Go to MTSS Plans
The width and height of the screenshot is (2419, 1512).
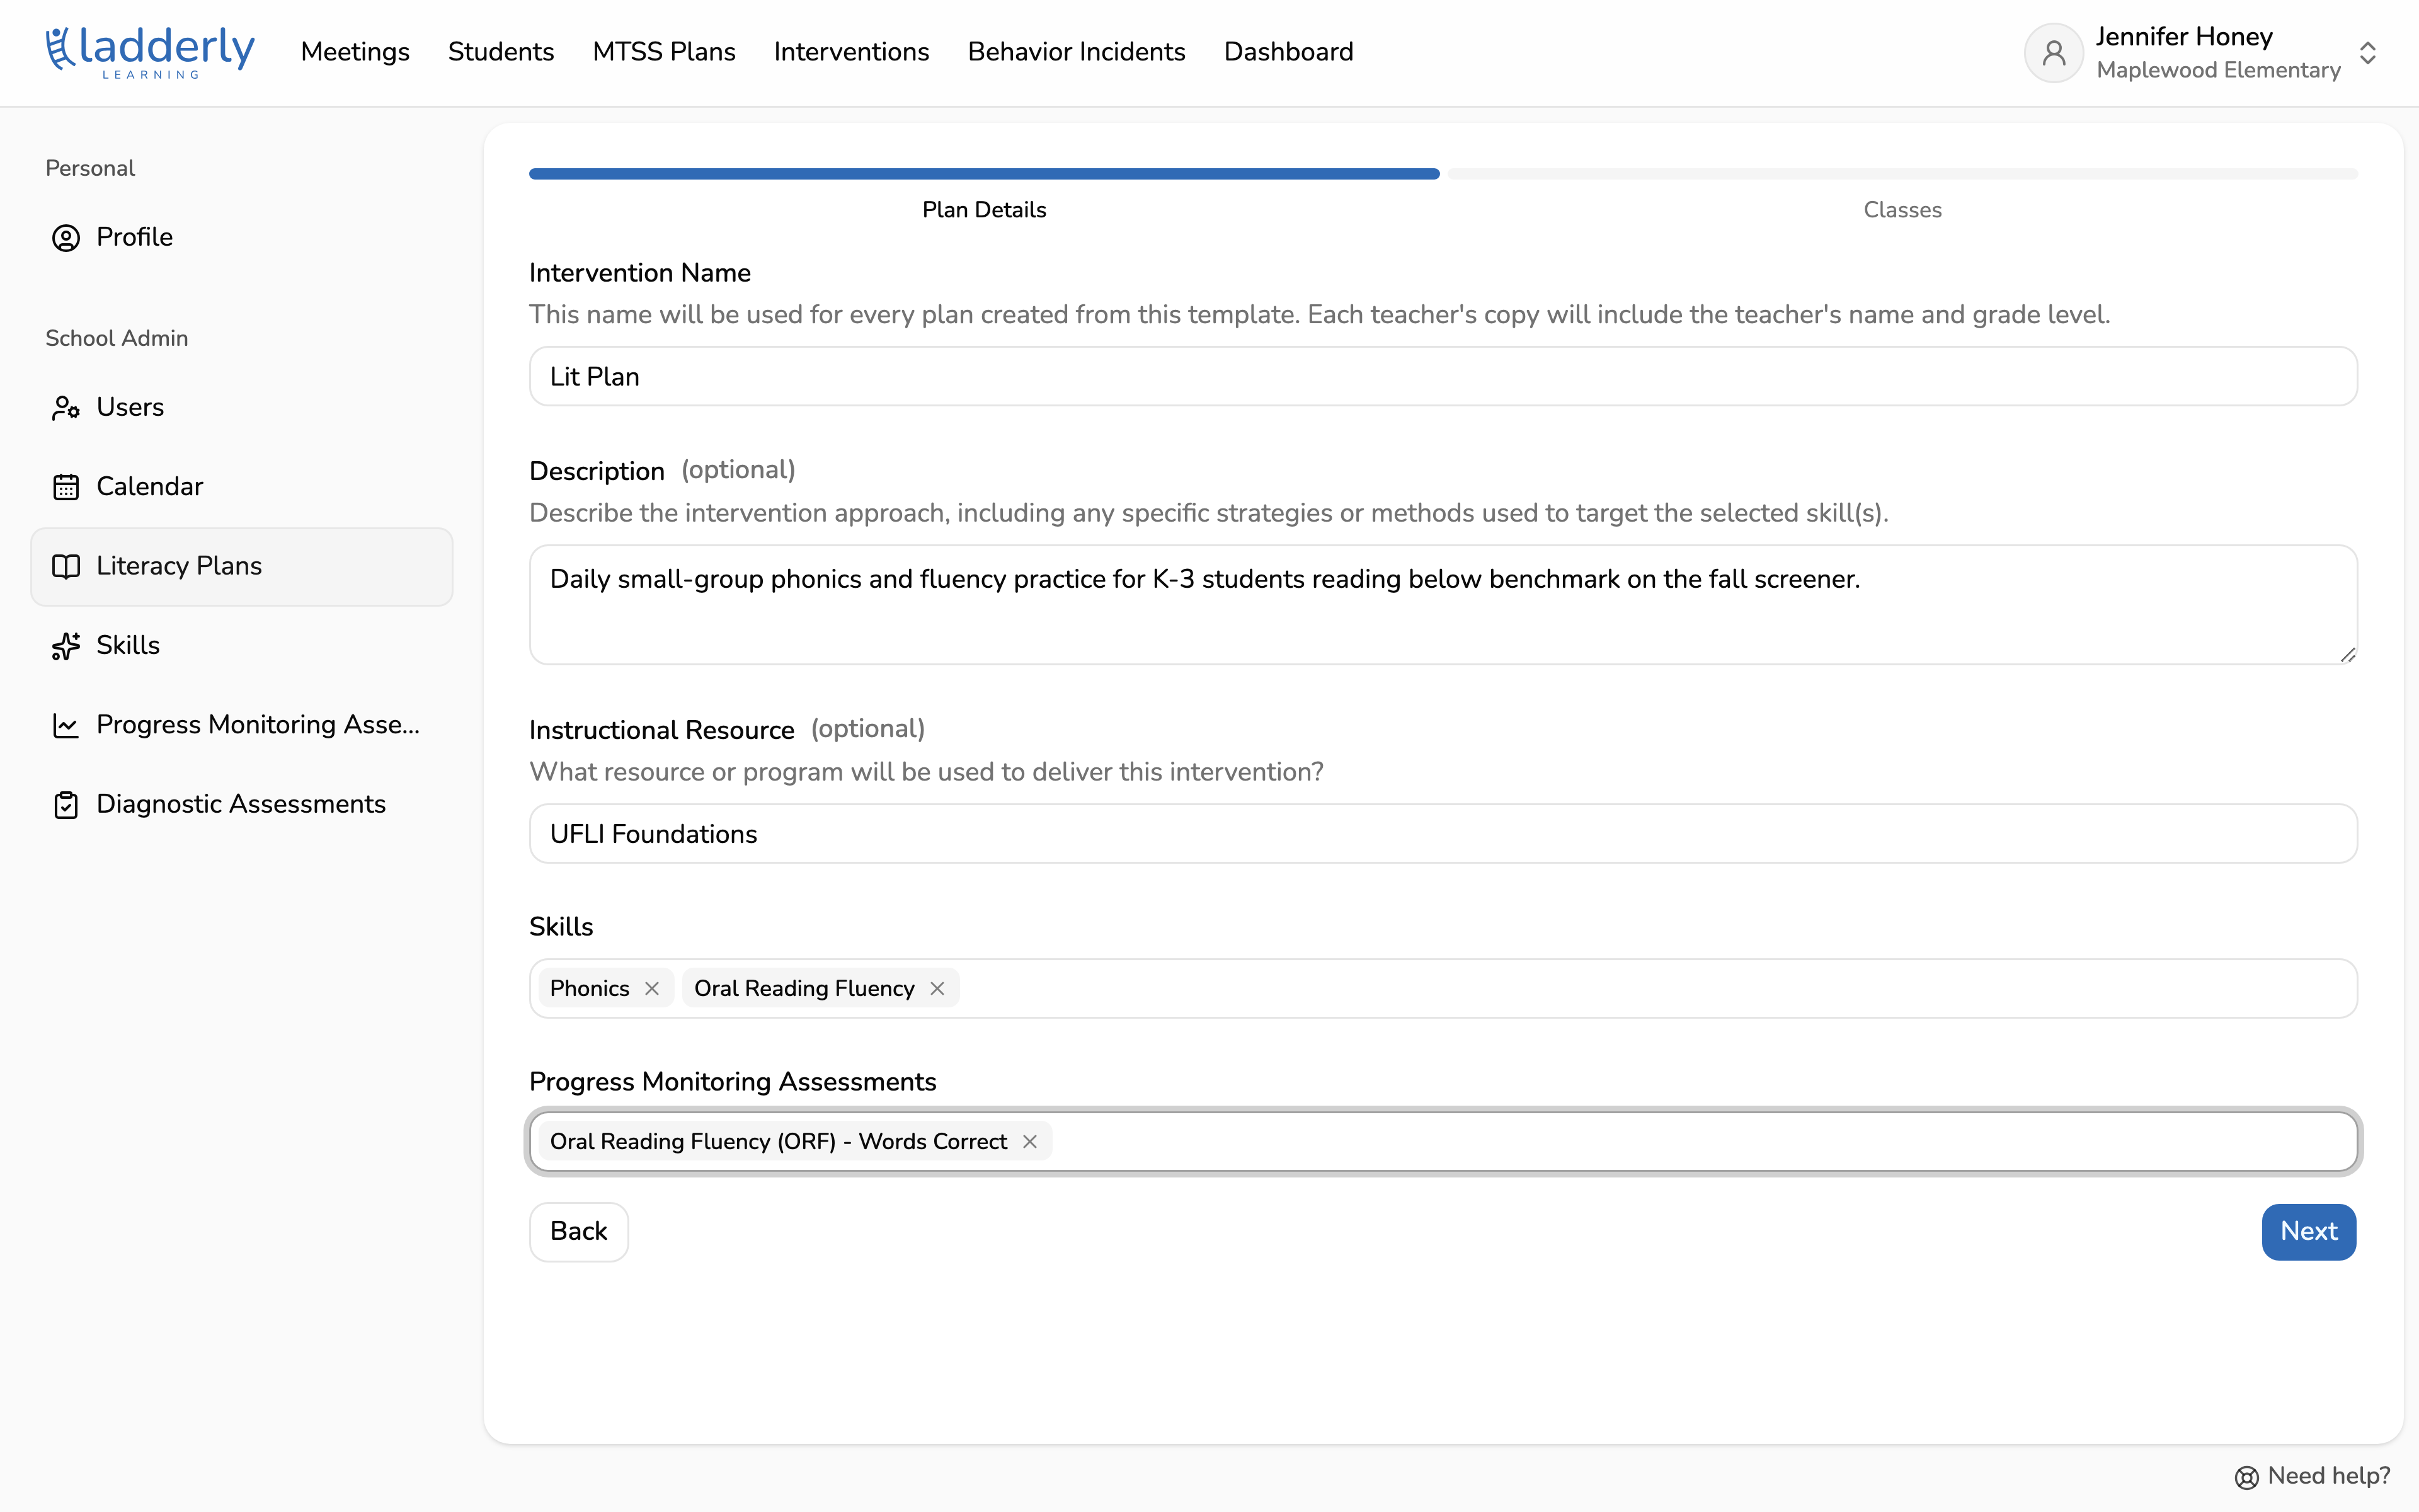click(664, 52)
